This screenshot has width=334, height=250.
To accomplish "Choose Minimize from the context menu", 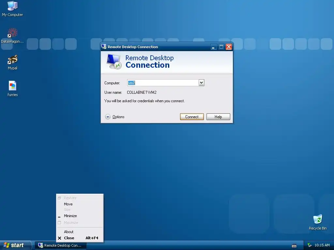I will click(80, 216).
